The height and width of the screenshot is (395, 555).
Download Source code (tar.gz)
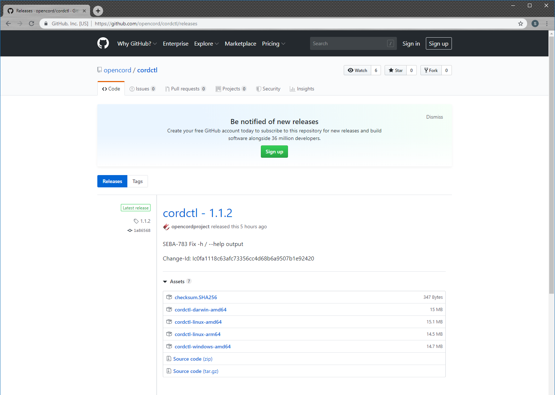196,371
